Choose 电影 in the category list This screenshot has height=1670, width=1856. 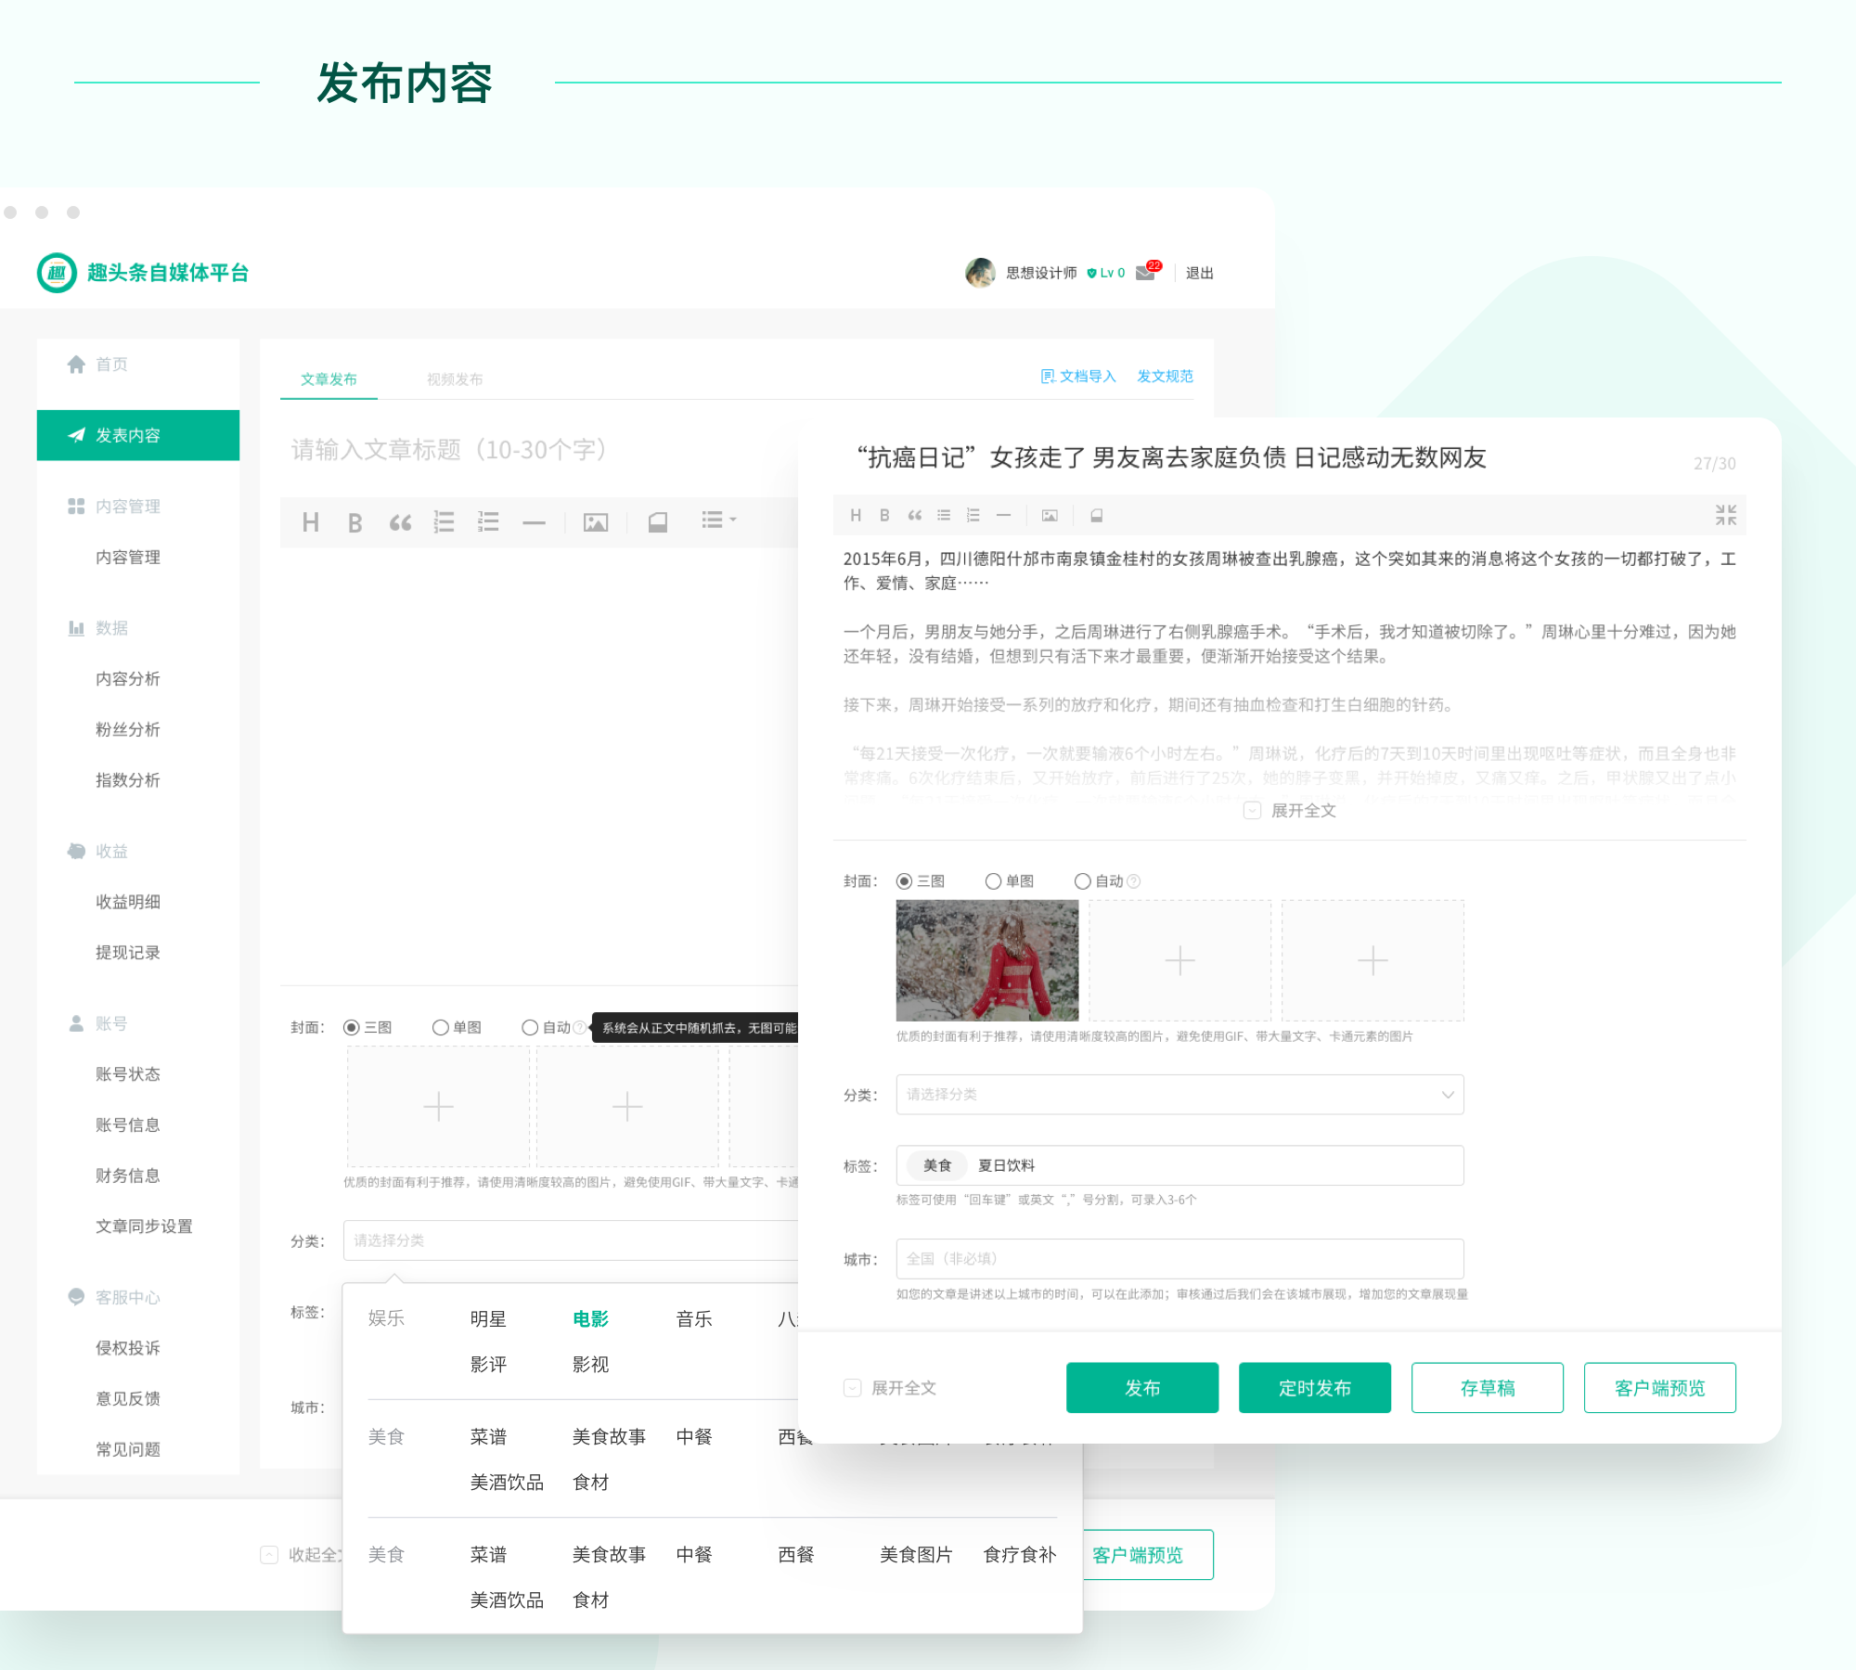coord(591,1319)
